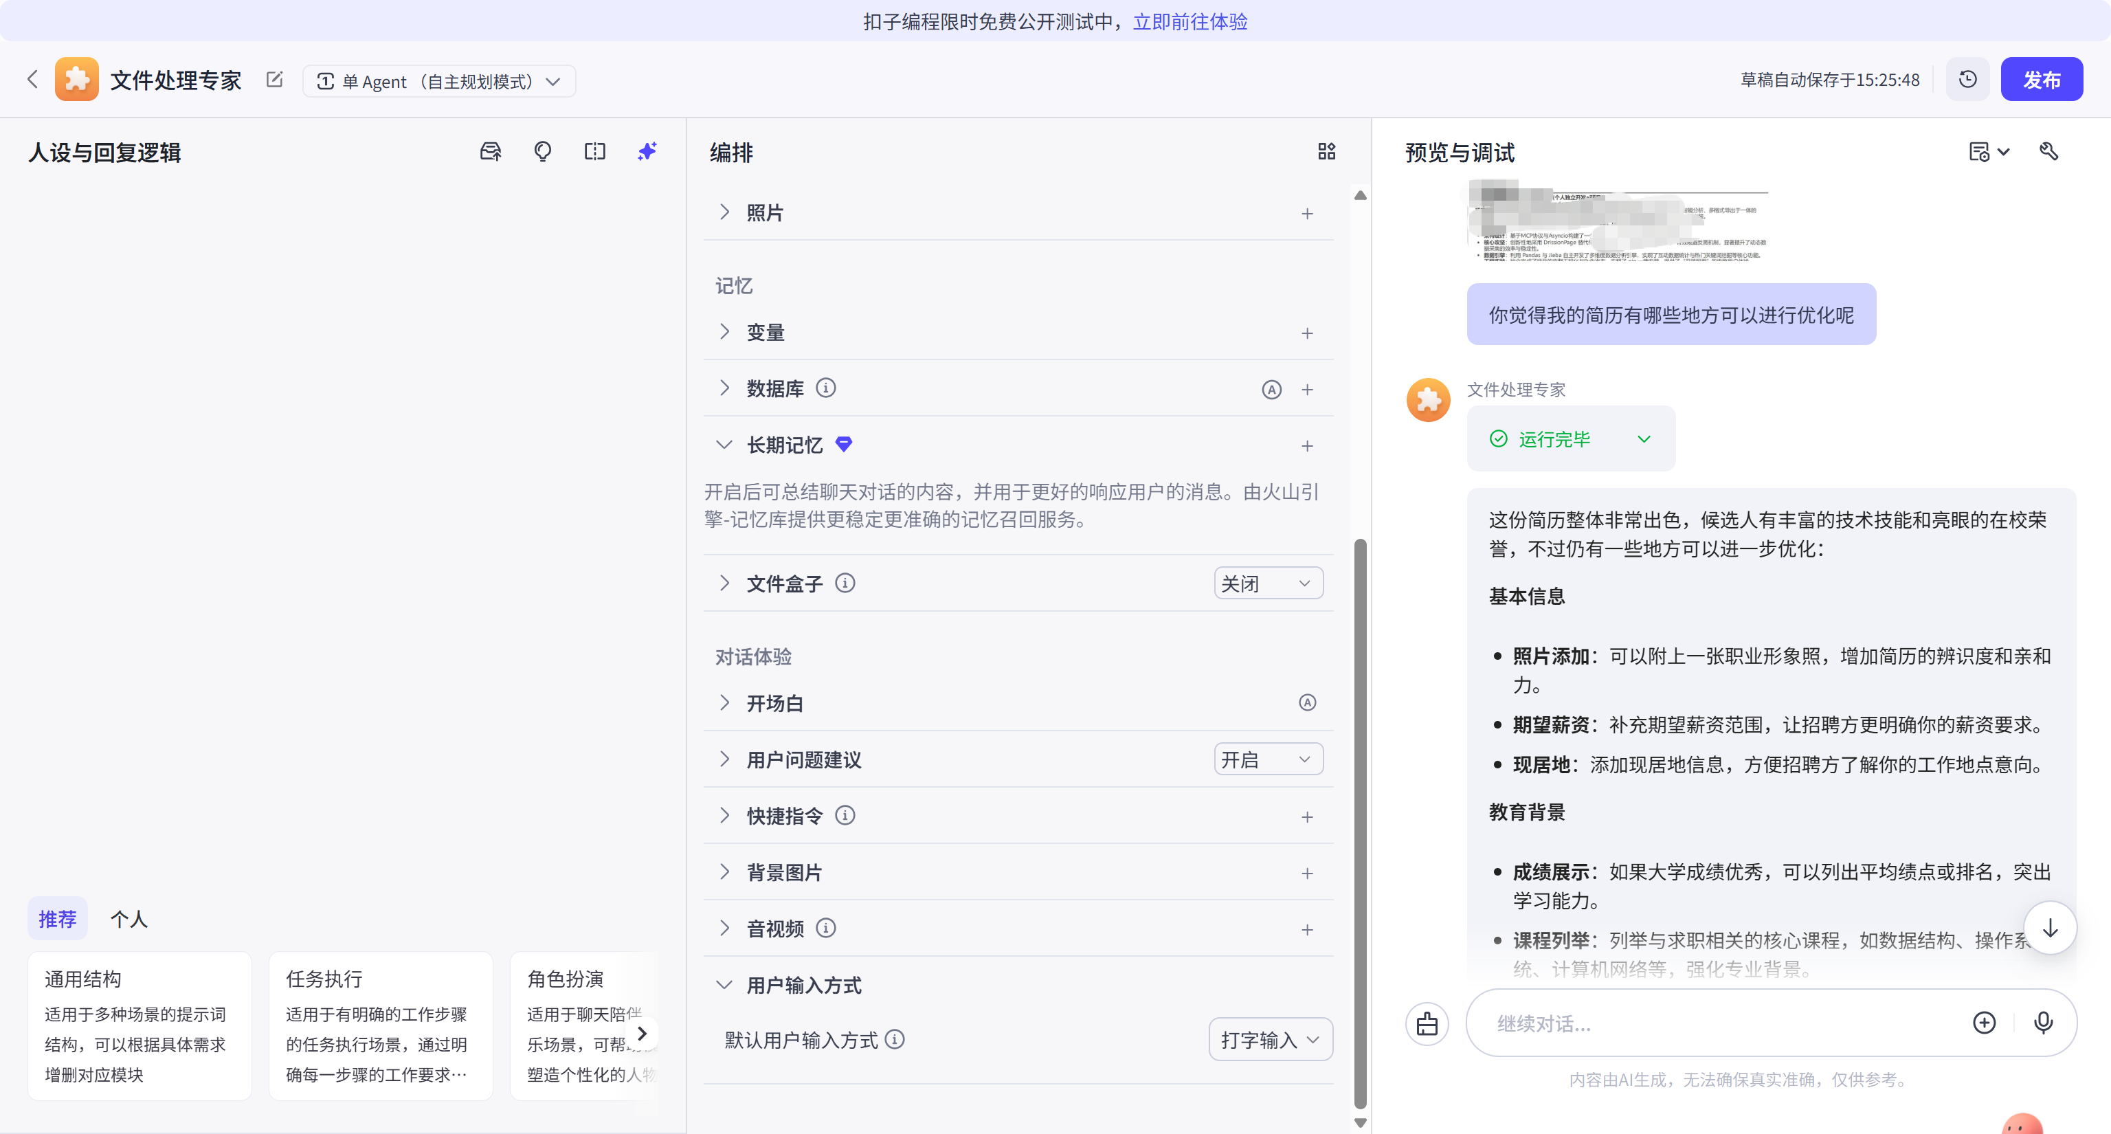This screenshot has height=1134, width=2111.
Task: Switch to the 个人 tab
Action: (x=129, y=918)
